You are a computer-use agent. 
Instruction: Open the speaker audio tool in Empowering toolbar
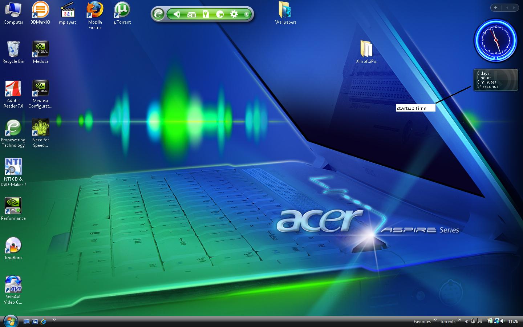[177, 14]
